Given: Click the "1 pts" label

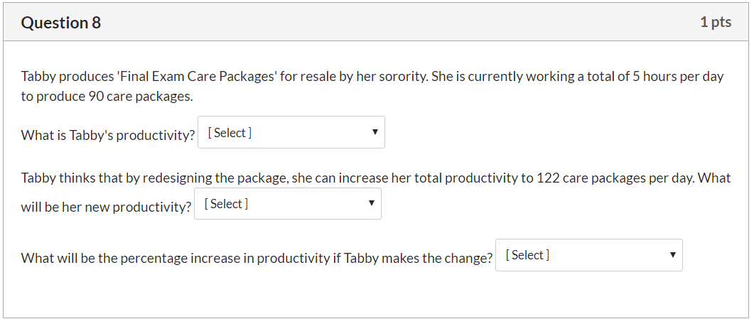Looking at the screenshot, I should pos(716,22).
